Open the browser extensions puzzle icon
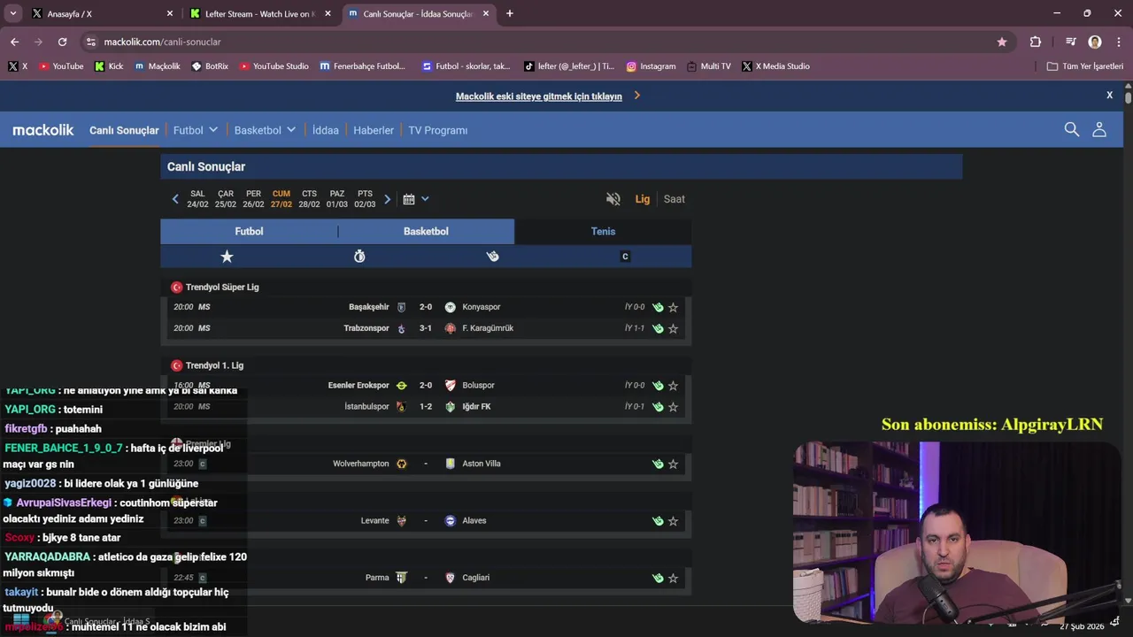The image size is (1133, 637). point(1036,42)
